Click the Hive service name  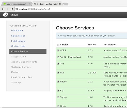62,73
